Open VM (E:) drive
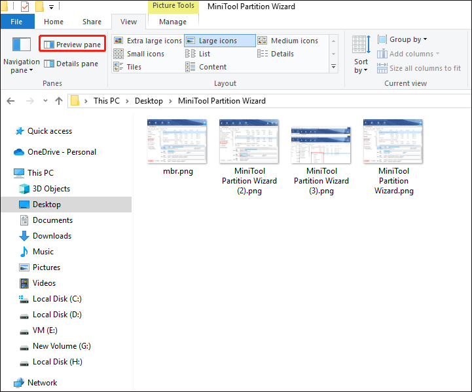 click(x=38, y=330)
